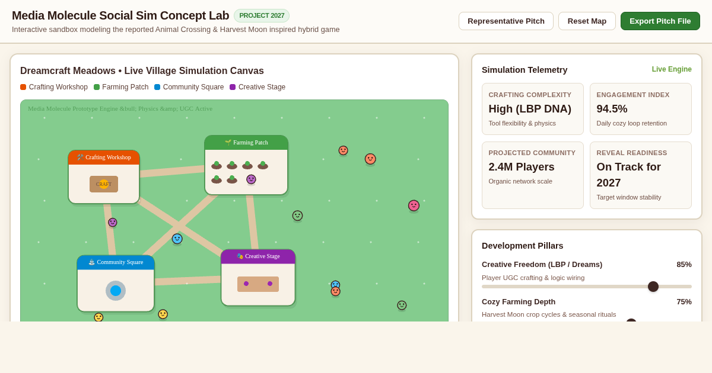Click the green villager nearest the Farming Patch

[x=297, y=216]
